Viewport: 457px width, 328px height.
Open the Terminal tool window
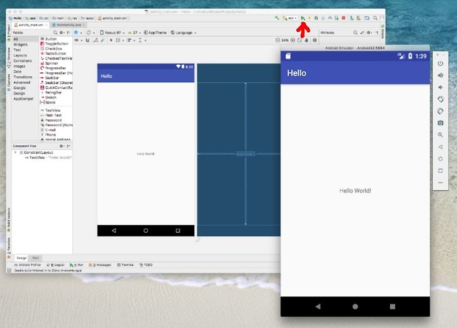(x=125, y=265)
